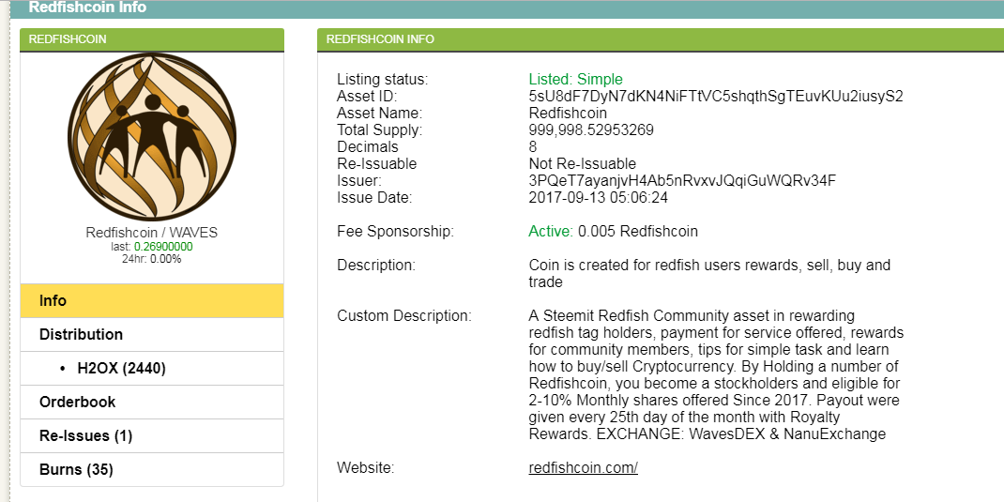The image size is (1004, 502).
Task: Click the '24hr: 0.00%' change text
Action: [x=152, y=259]
